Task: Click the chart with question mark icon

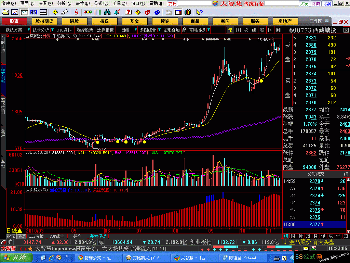Action: [129, 12]
